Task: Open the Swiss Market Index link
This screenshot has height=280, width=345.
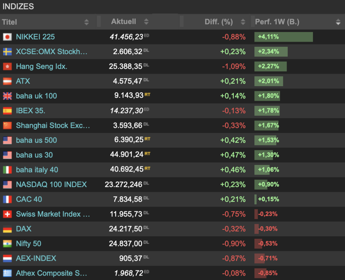Action: 53,214
